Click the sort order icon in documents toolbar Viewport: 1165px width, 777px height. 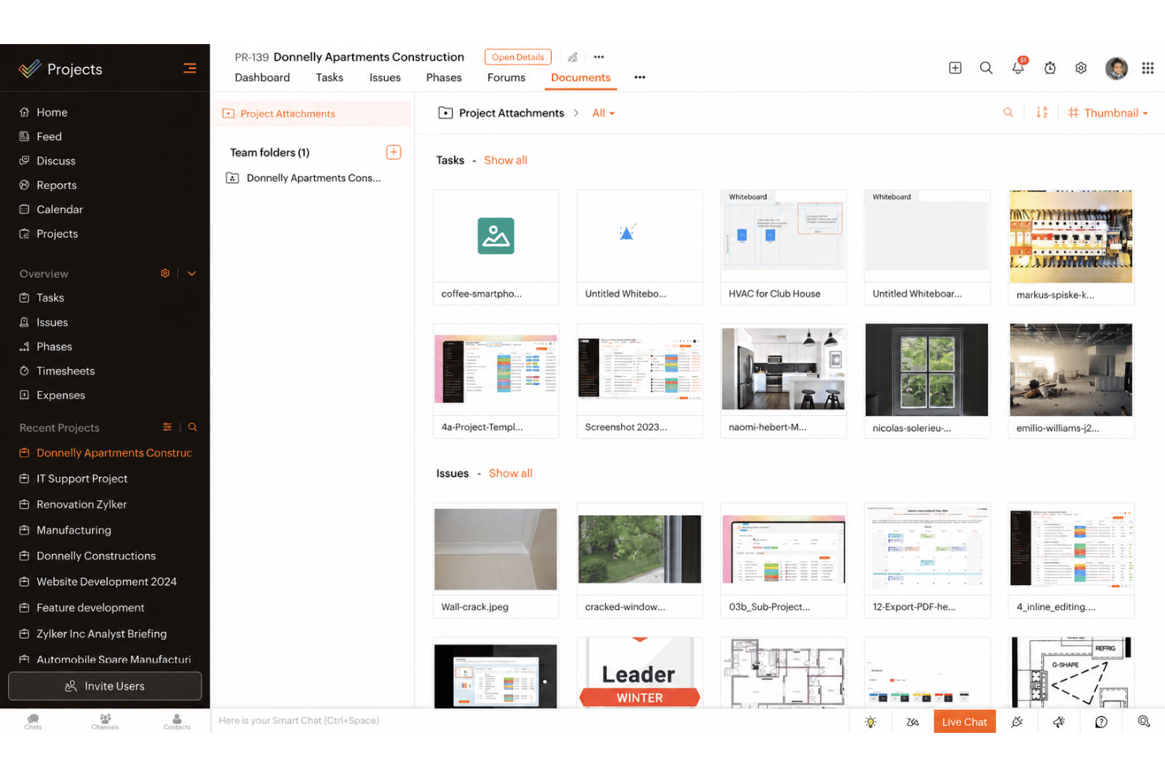tap(1041, 113)
